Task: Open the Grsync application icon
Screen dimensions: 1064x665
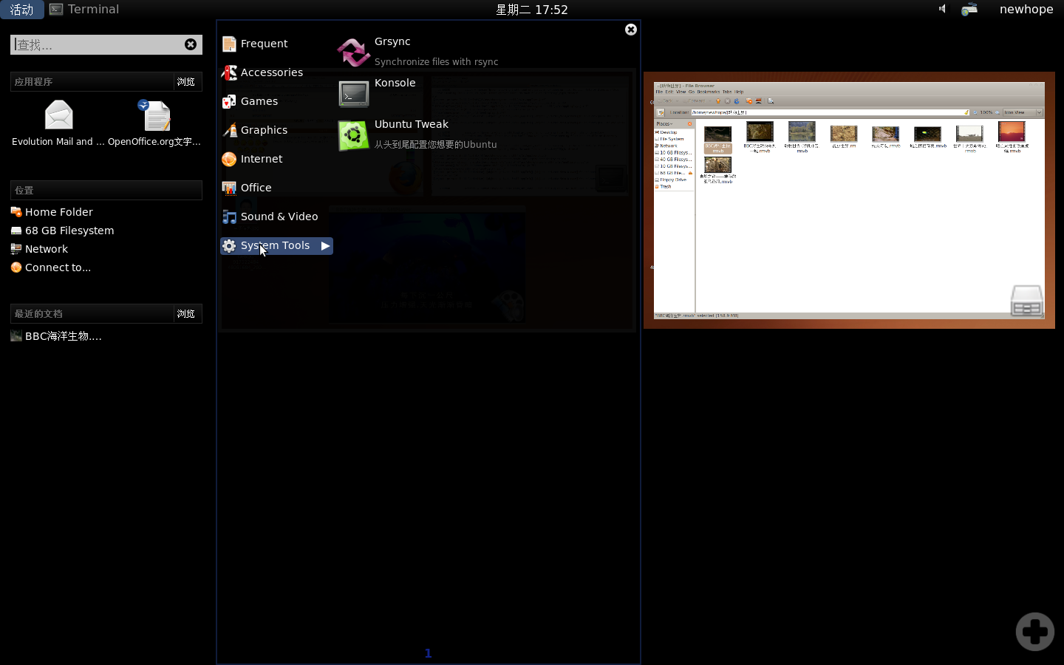Action: pyautogui.click(x=354, y=52)
